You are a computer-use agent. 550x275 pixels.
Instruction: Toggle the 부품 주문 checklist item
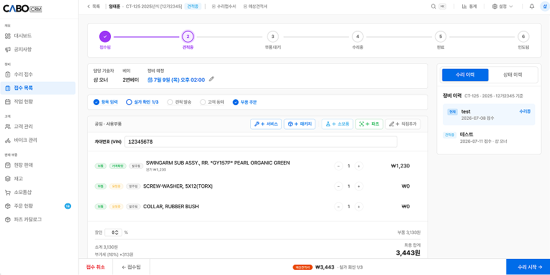[x=245, y=102]
